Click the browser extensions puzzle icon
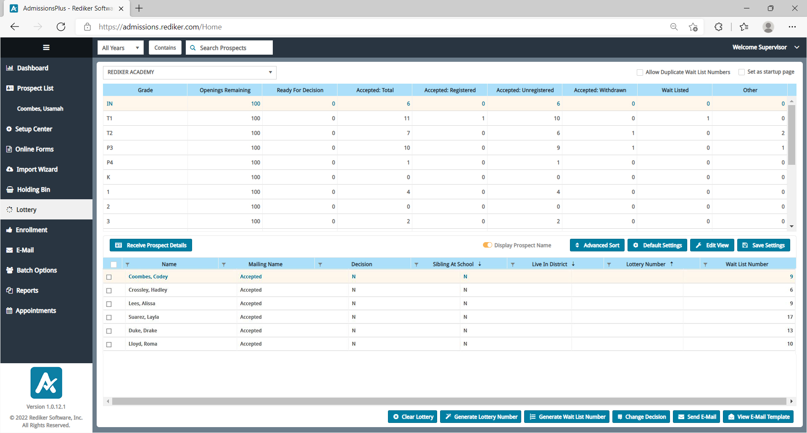The width and height of the screenshot is (807, 433). click(x=719, y=27)
